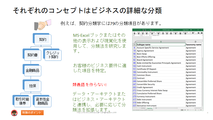Select cell 'Basis Swap'
213x120 pixels.
pyautogui.click(x=161, y=54)
